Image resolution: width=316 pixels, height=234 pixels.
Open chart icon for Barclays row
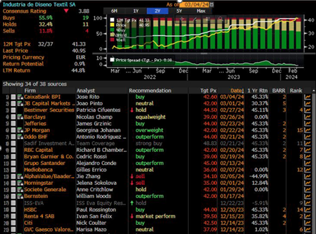click(x=307, y=117)
